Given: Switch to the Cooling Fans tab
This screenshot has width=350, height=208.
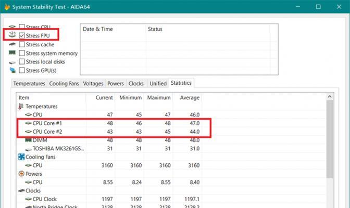Looking at the screenshot, I should (64, 84).
